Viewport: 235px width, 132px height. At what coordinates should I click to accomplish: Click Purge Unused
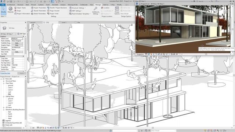point(53,11)
